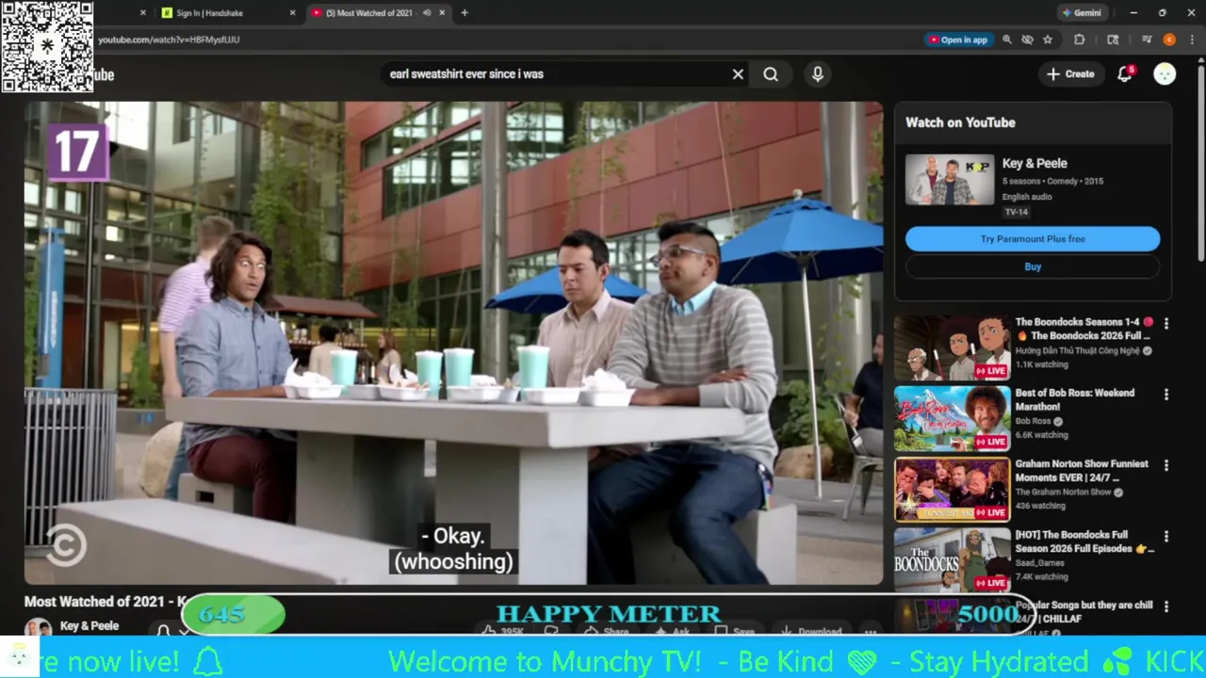Image resolution: width=1206 pixels, height=678 pixels.
Task: Open the Chrome three-dot menu
Action: coord(1190,40)
